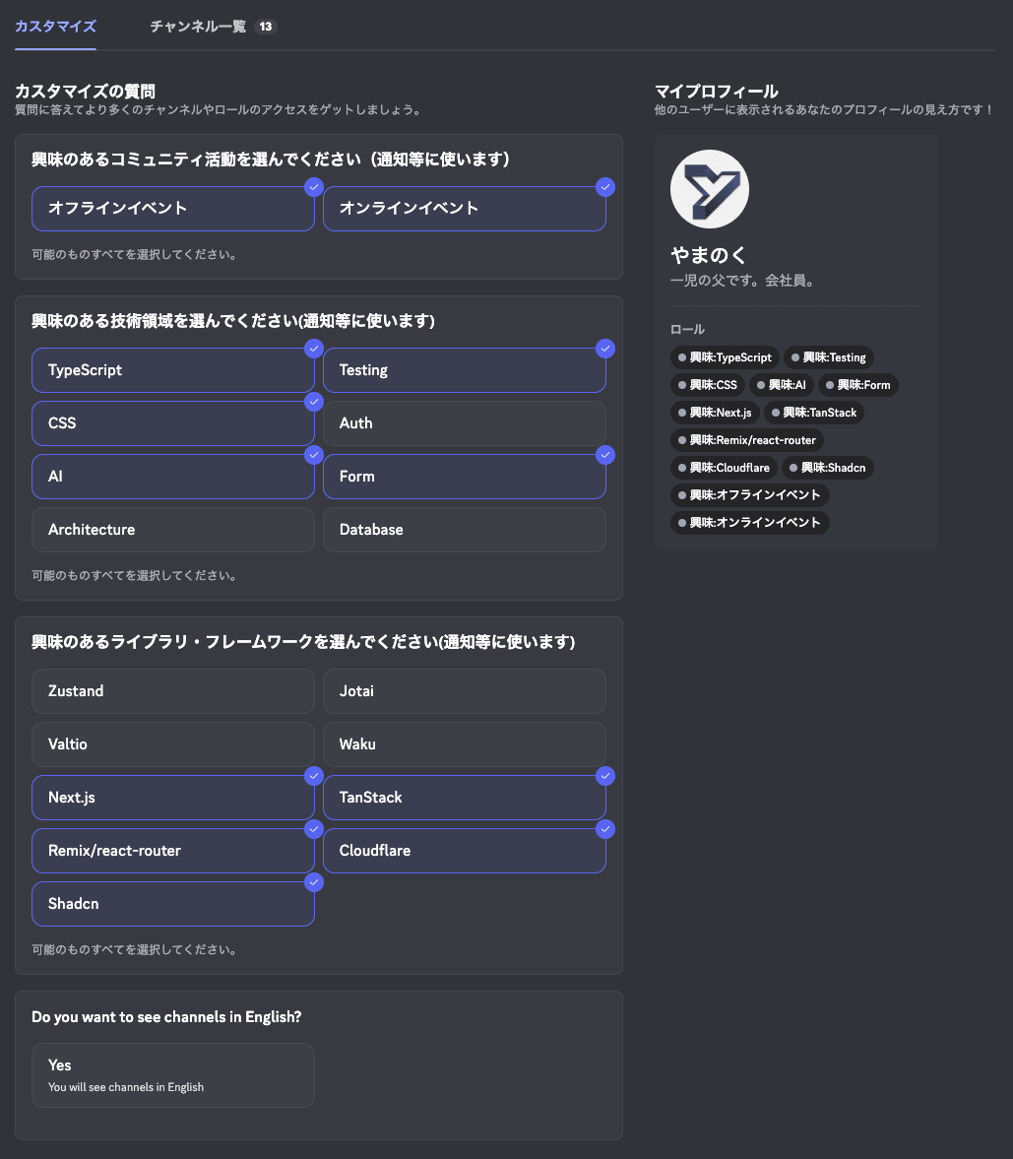Click the checkmark badge on CSS
The image size is (1013, 1159).
pyautogui.click(x=314, y=402)
